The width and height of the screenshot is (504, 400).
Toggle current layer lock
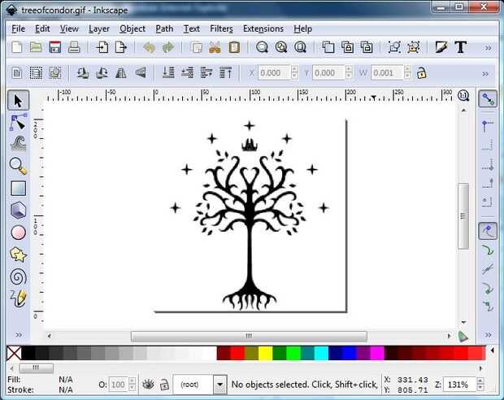(x=164, y=385)
